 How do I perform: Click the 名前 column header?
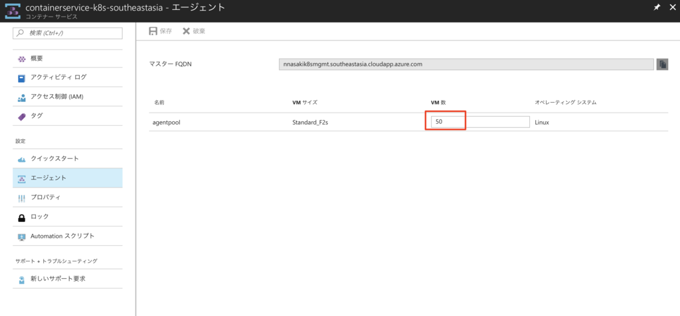pyautogui.click(x=159, y=103)
